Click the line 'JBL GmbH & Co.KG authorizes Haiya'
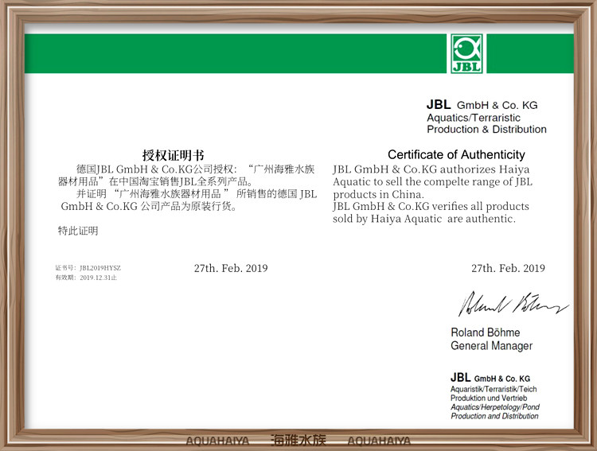597x451 pixels. click(x=431, y=169)
